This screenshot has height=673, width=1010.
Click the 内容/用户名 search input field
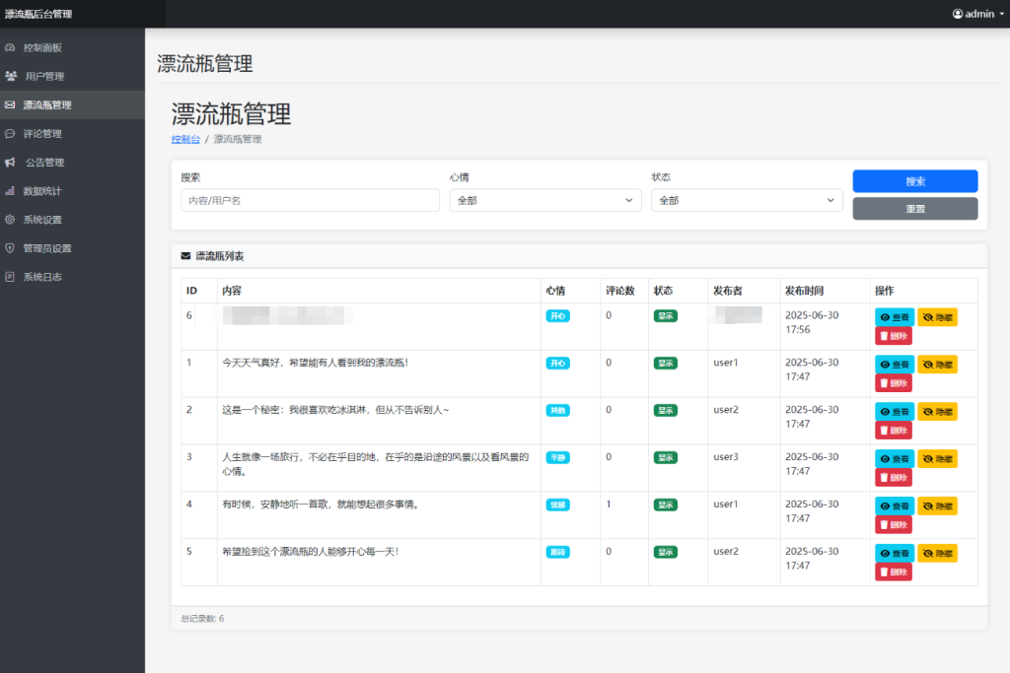coord(309,199)
